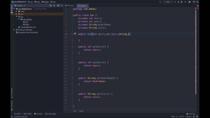Click src in navigation breadcrumb
The image size is (210, 118).
point(30,2)
